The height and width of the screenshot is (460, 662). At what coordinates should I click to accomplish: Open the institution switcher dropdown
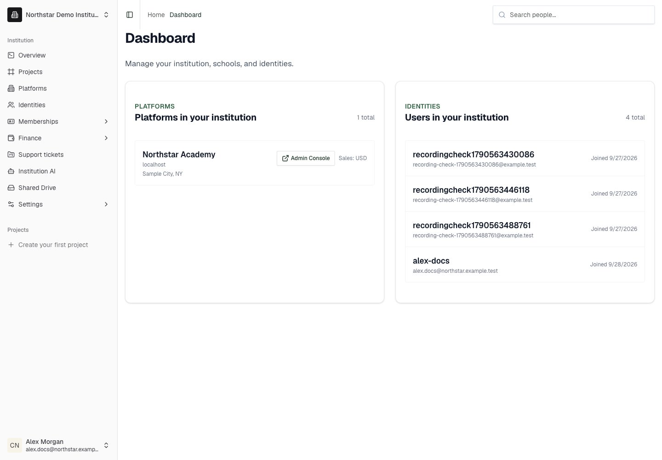[59, 15]
